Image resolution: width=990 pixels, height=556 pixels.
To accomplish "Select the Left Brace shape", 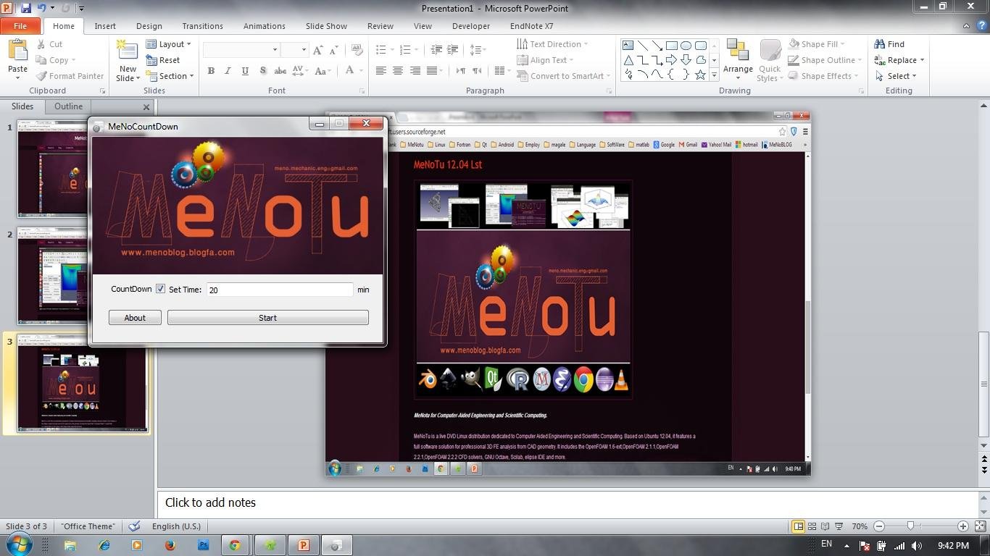I will click(x=671, y=75).
